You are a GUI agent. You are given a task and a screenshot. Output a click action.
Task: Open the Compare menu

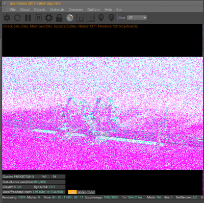point(76,10)
